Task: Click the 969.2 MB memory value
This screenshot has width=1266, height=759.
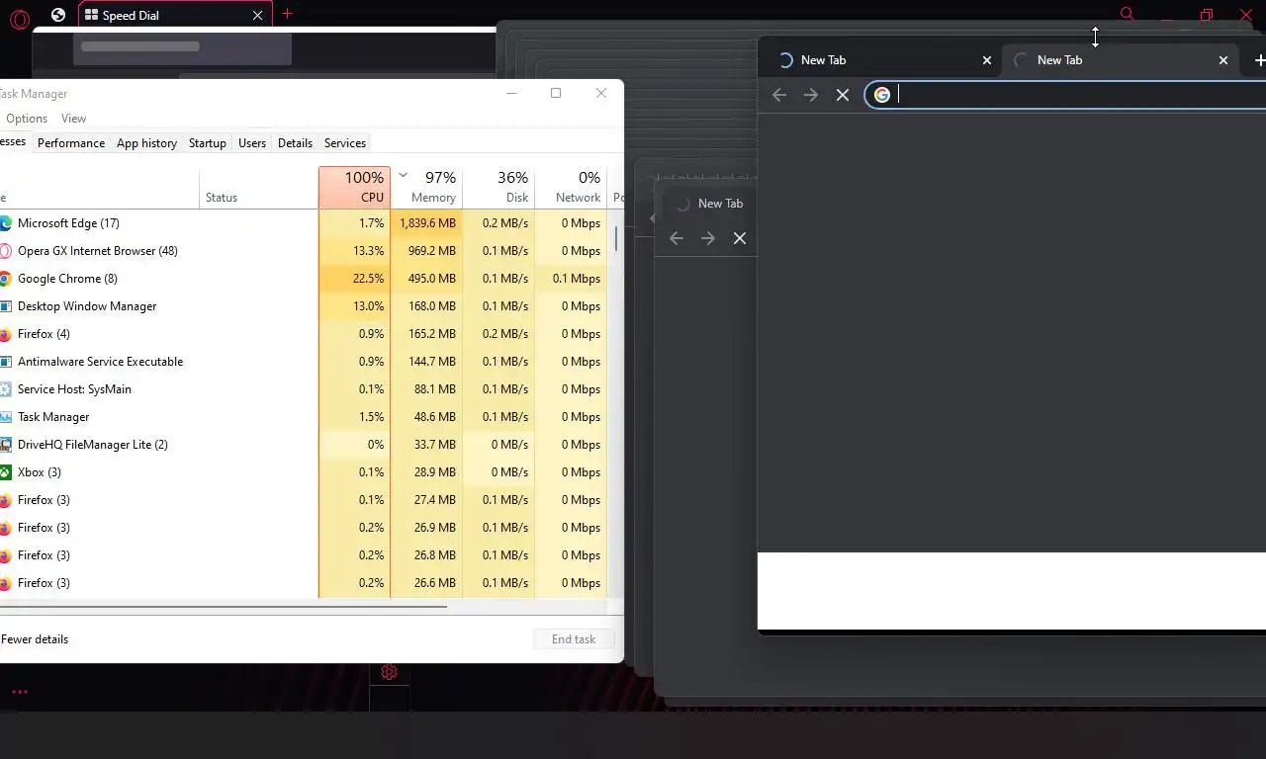Action: coord(432,251)
